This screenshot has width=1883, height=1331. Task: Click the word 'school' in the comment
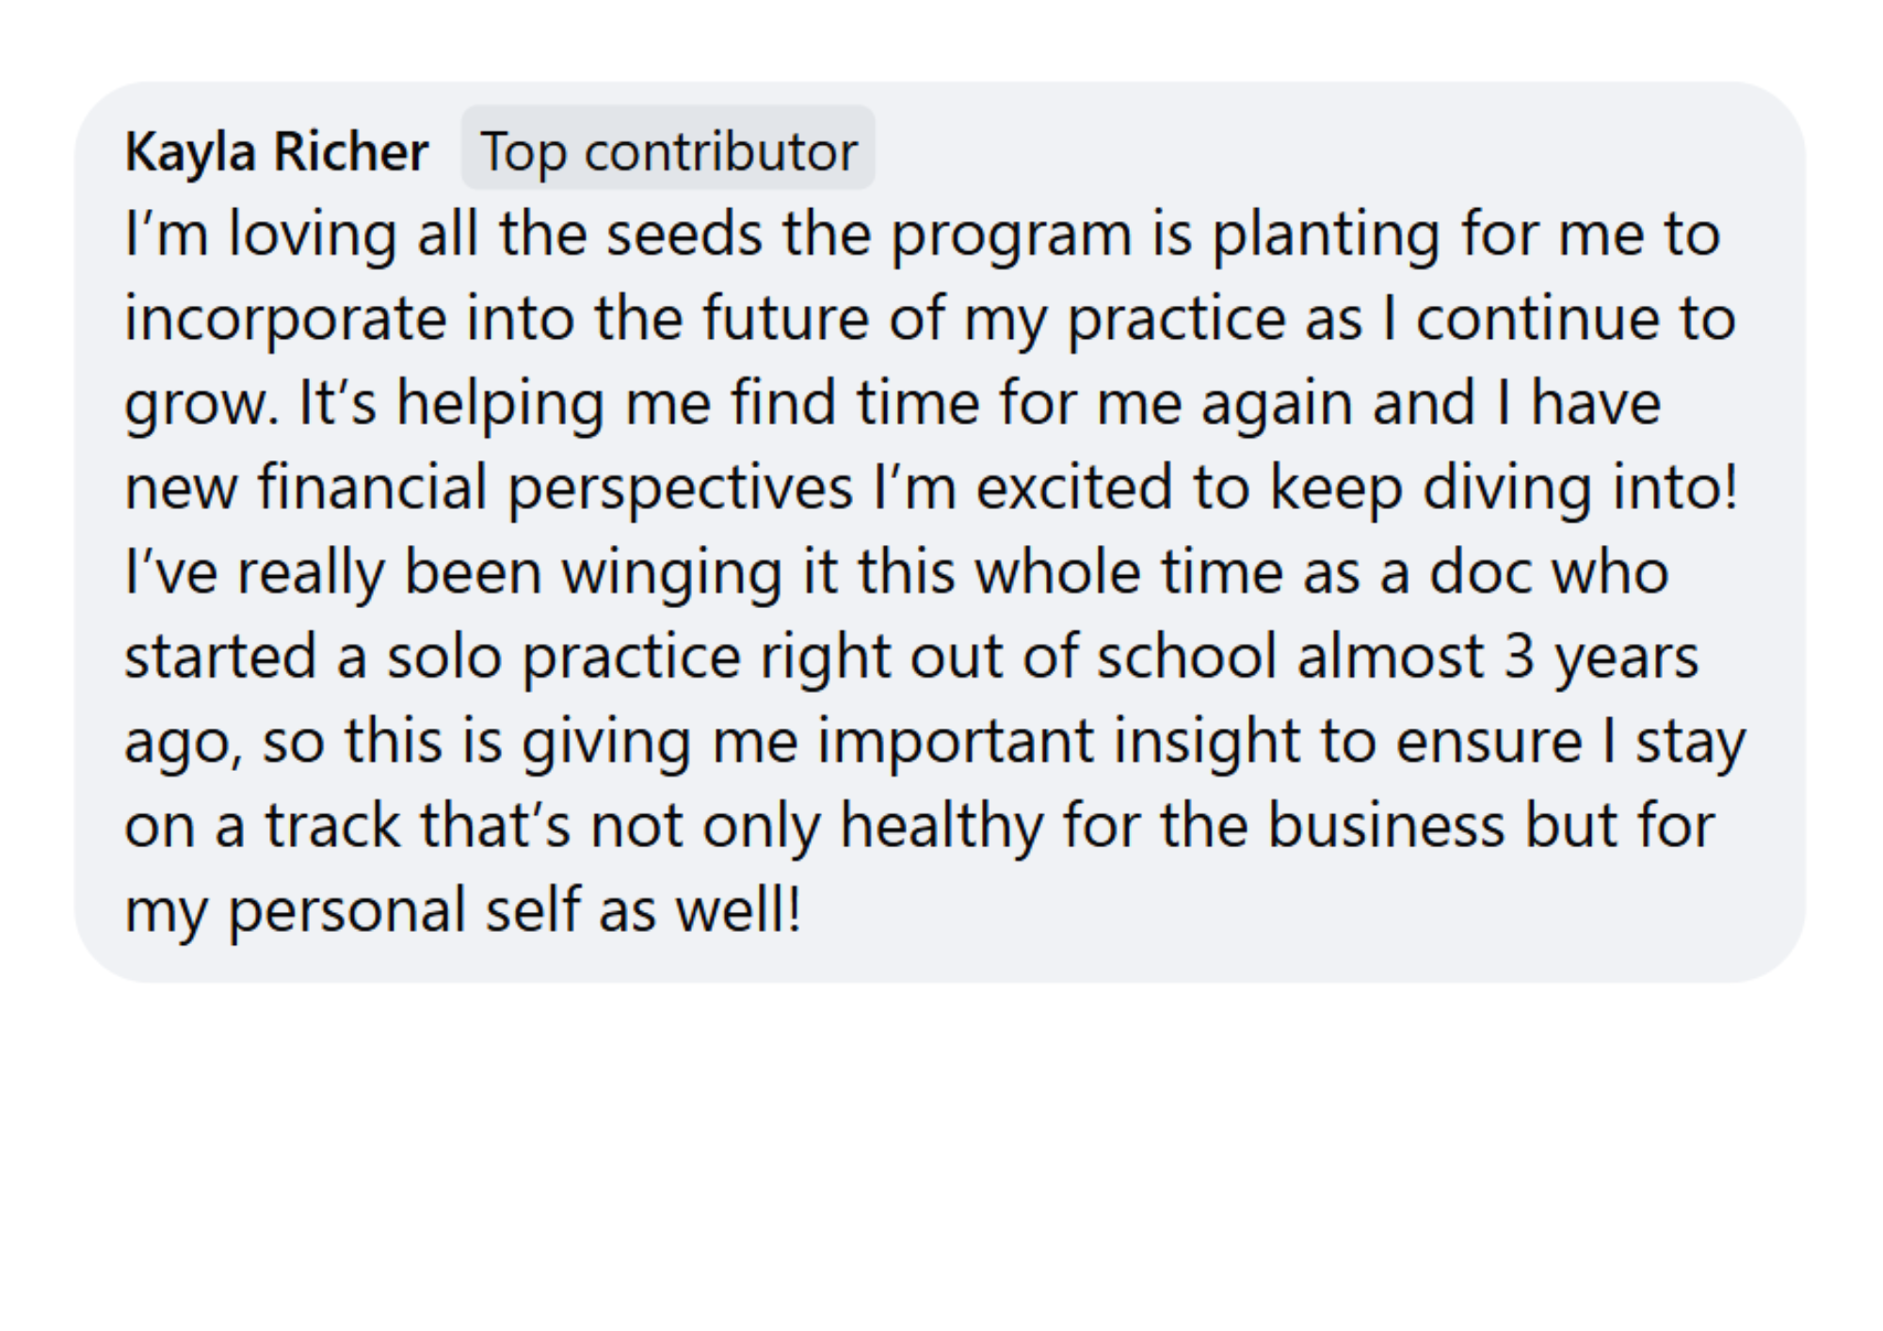(1185, 656)
